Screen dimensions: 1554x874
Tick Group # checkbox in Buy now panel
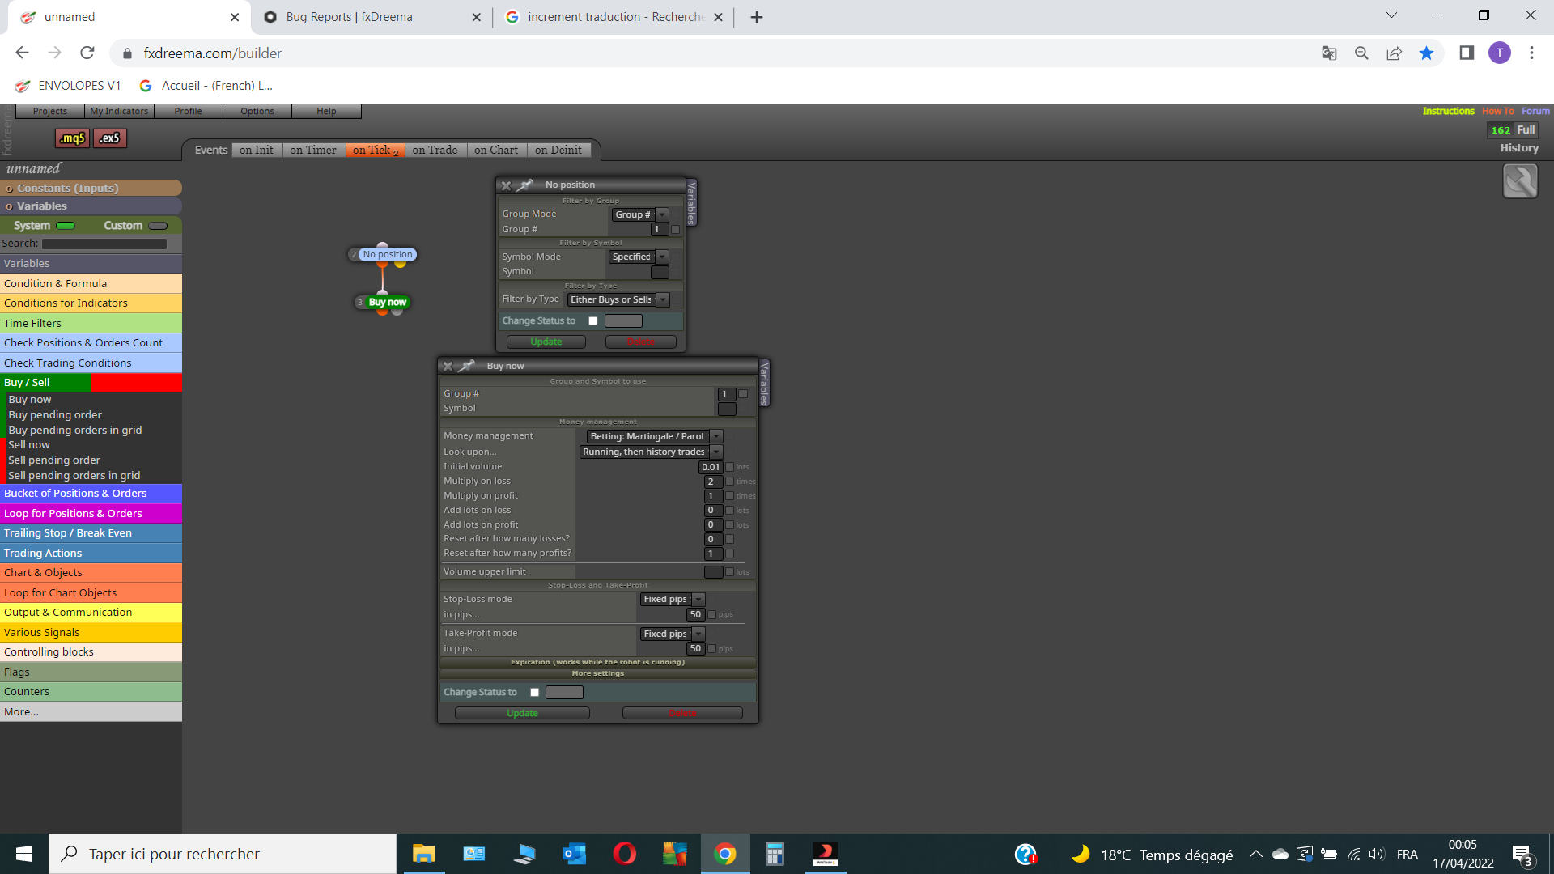[743, 394]
